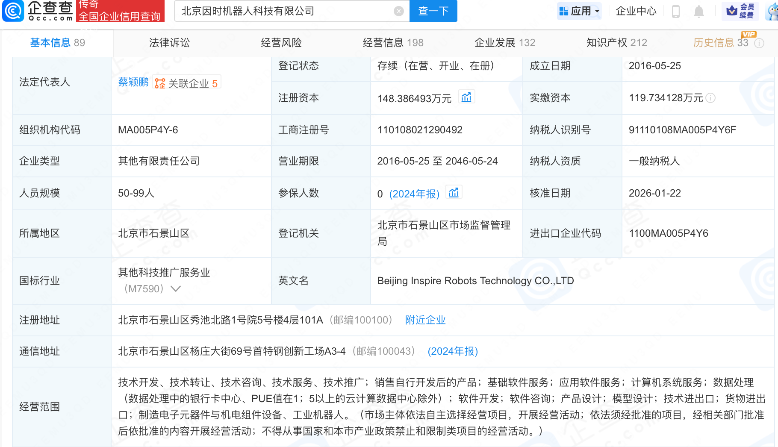
Task: Open the 企业中心 link
Action: [x=636, y=11]
